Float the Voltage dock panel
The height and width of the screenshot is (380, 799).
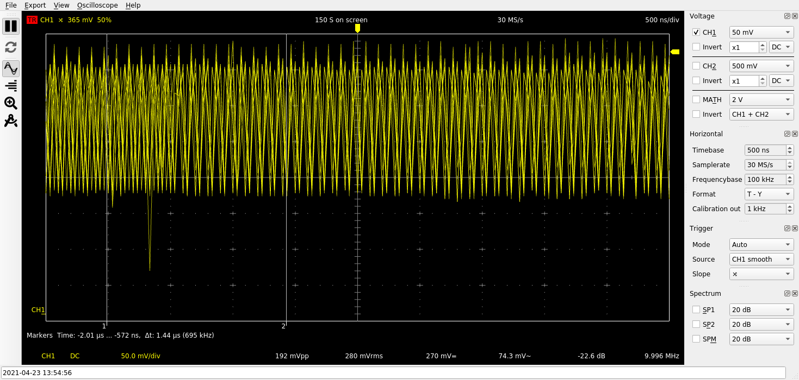tap(787, 16)
